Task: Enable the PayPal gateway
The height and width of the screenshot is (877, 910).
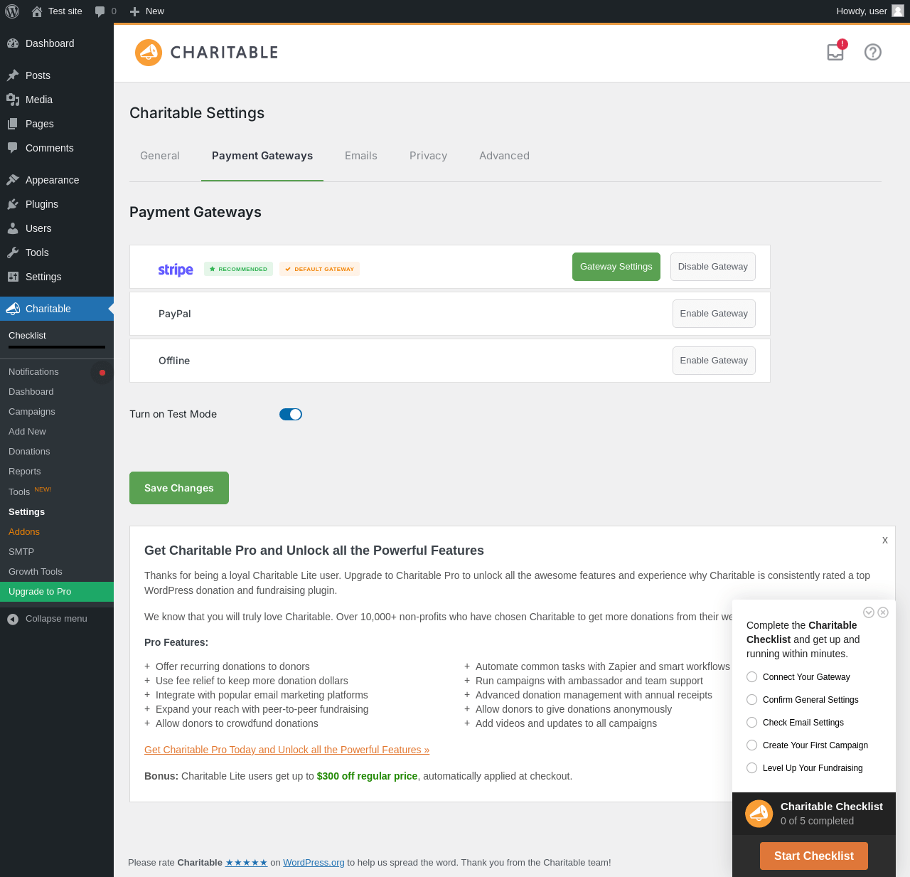Action: (x=714, y=314)
